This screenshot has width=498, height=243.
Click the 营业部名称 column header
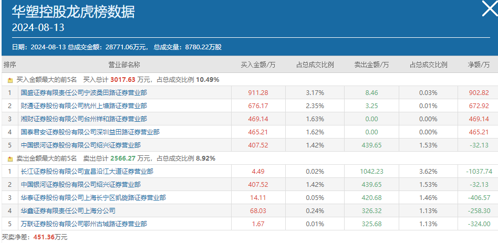(124, 65)
